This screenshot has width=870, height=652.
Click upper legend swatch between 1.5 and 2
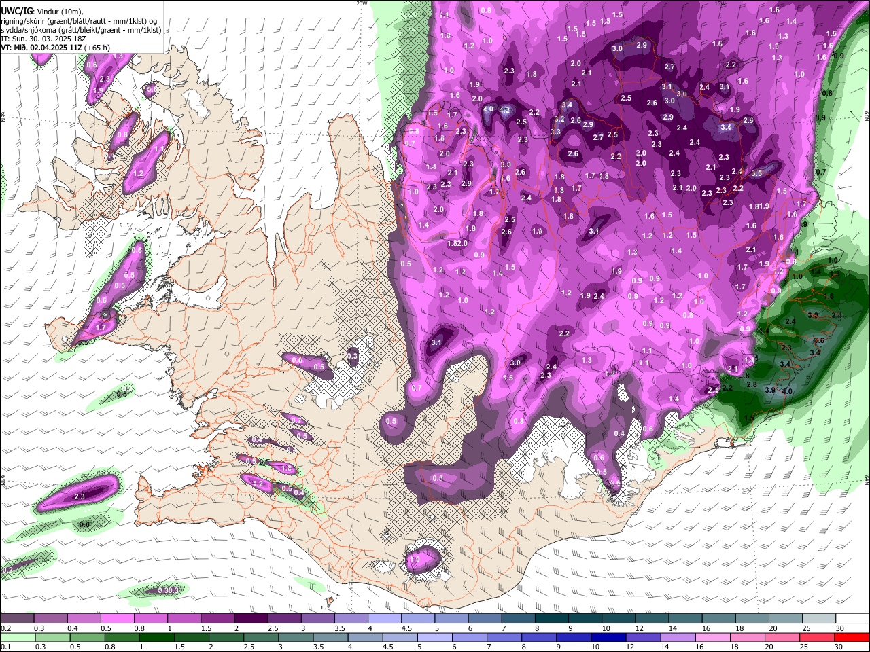point(217,618)
